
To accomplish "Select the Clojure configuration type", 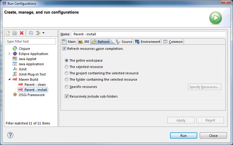I will coord(24,49).
